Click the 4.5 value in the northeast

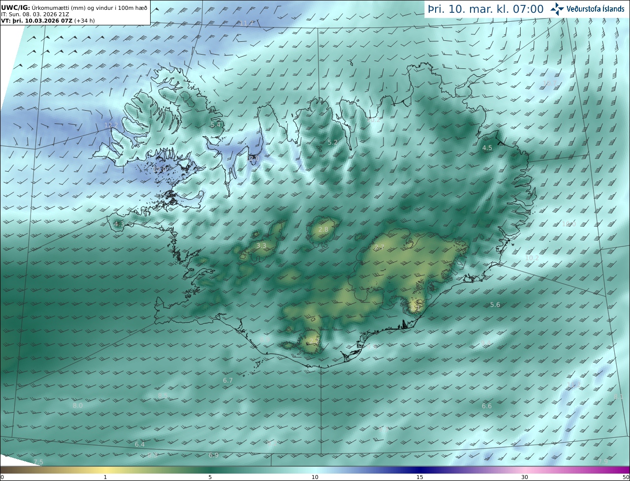487,148
